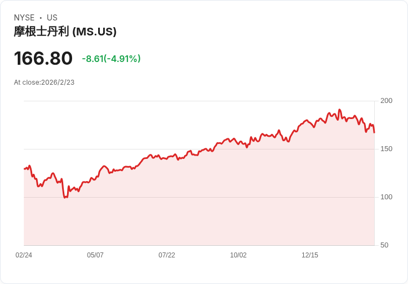Click the 07/22 date axis label

(167, 255)
